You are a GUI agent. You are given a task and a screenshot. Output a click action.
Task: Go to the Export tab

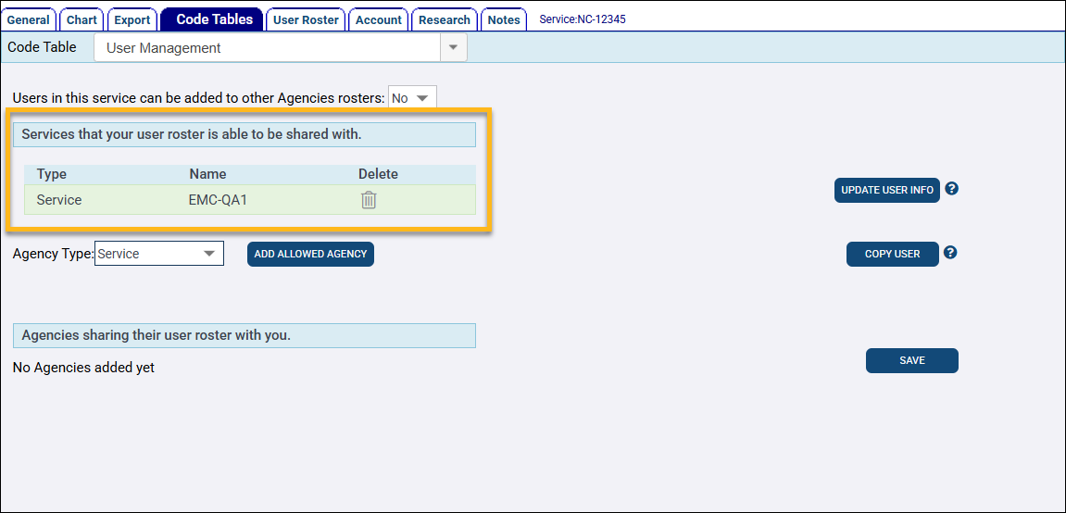coord(132,19)
